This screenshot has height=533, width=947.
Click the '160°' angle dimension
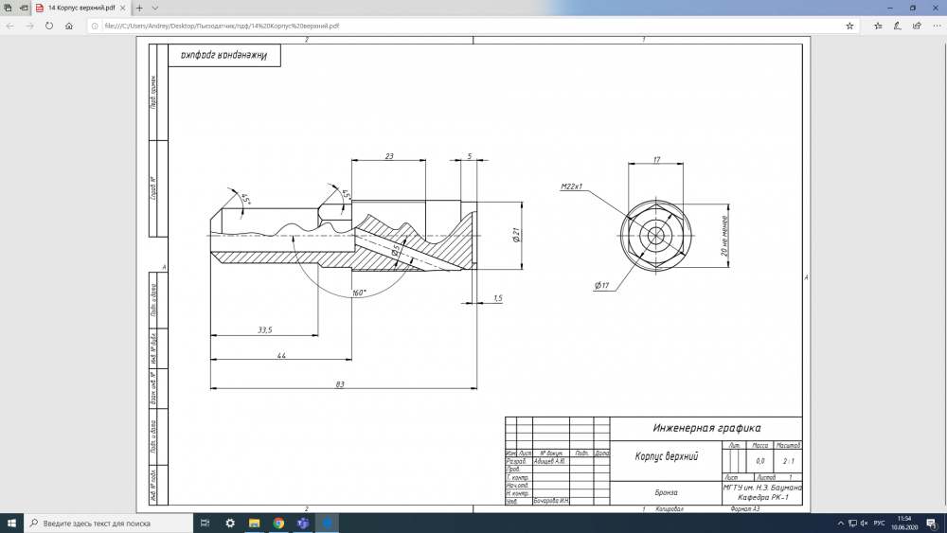coord(359,293)
